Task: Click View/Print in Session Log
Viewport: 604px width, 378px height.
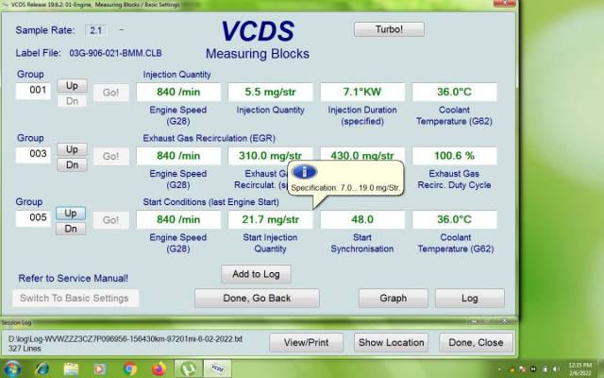Action: 305,341
